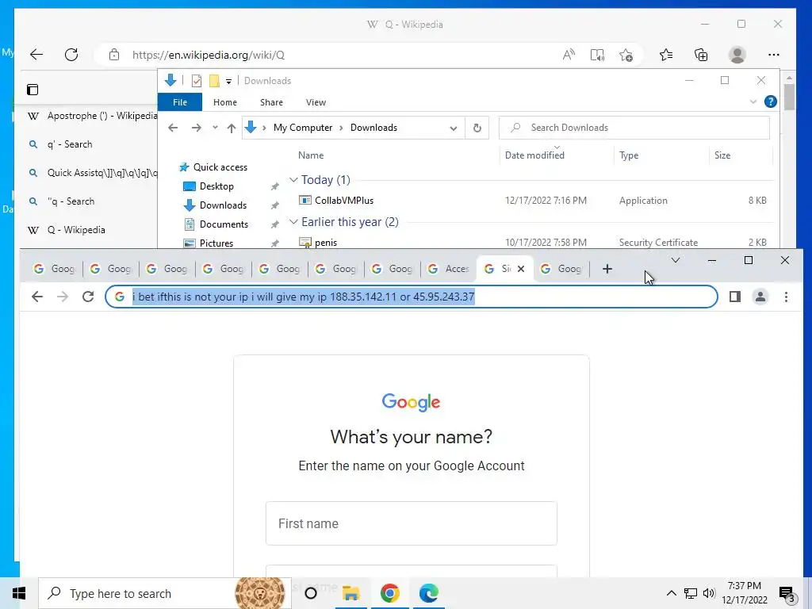Open Chrome from the taskbar

click(390, 593)
